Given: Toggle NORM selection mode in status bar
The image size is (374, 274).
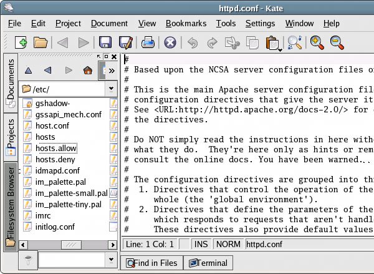Looking at the screenshot, I should coord(228,243).
